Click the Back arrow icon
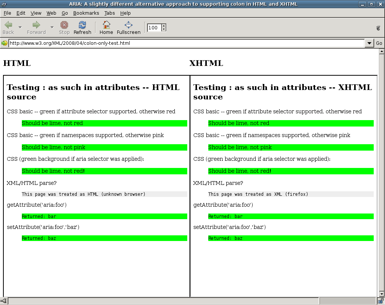The height and width of the screenshot is (305, 385). tap(8, 24)
